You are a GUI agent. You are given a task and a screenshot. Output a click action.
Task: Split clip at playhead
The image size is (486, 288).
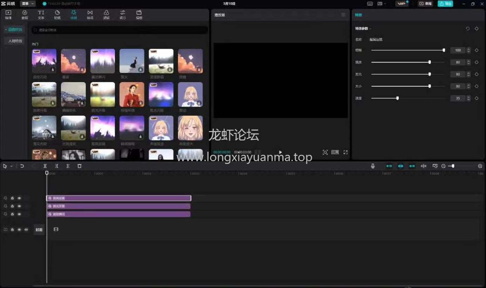pos(45,166)
